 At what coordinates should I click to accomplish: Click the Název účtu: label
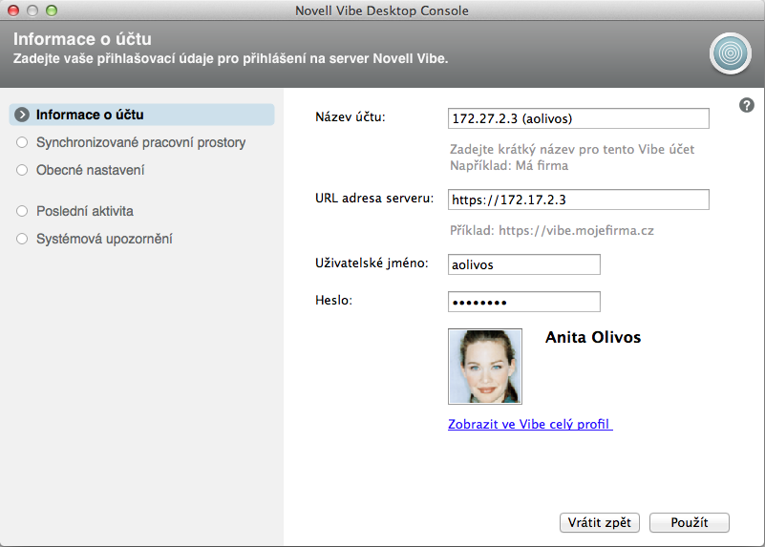coord(350,117)
